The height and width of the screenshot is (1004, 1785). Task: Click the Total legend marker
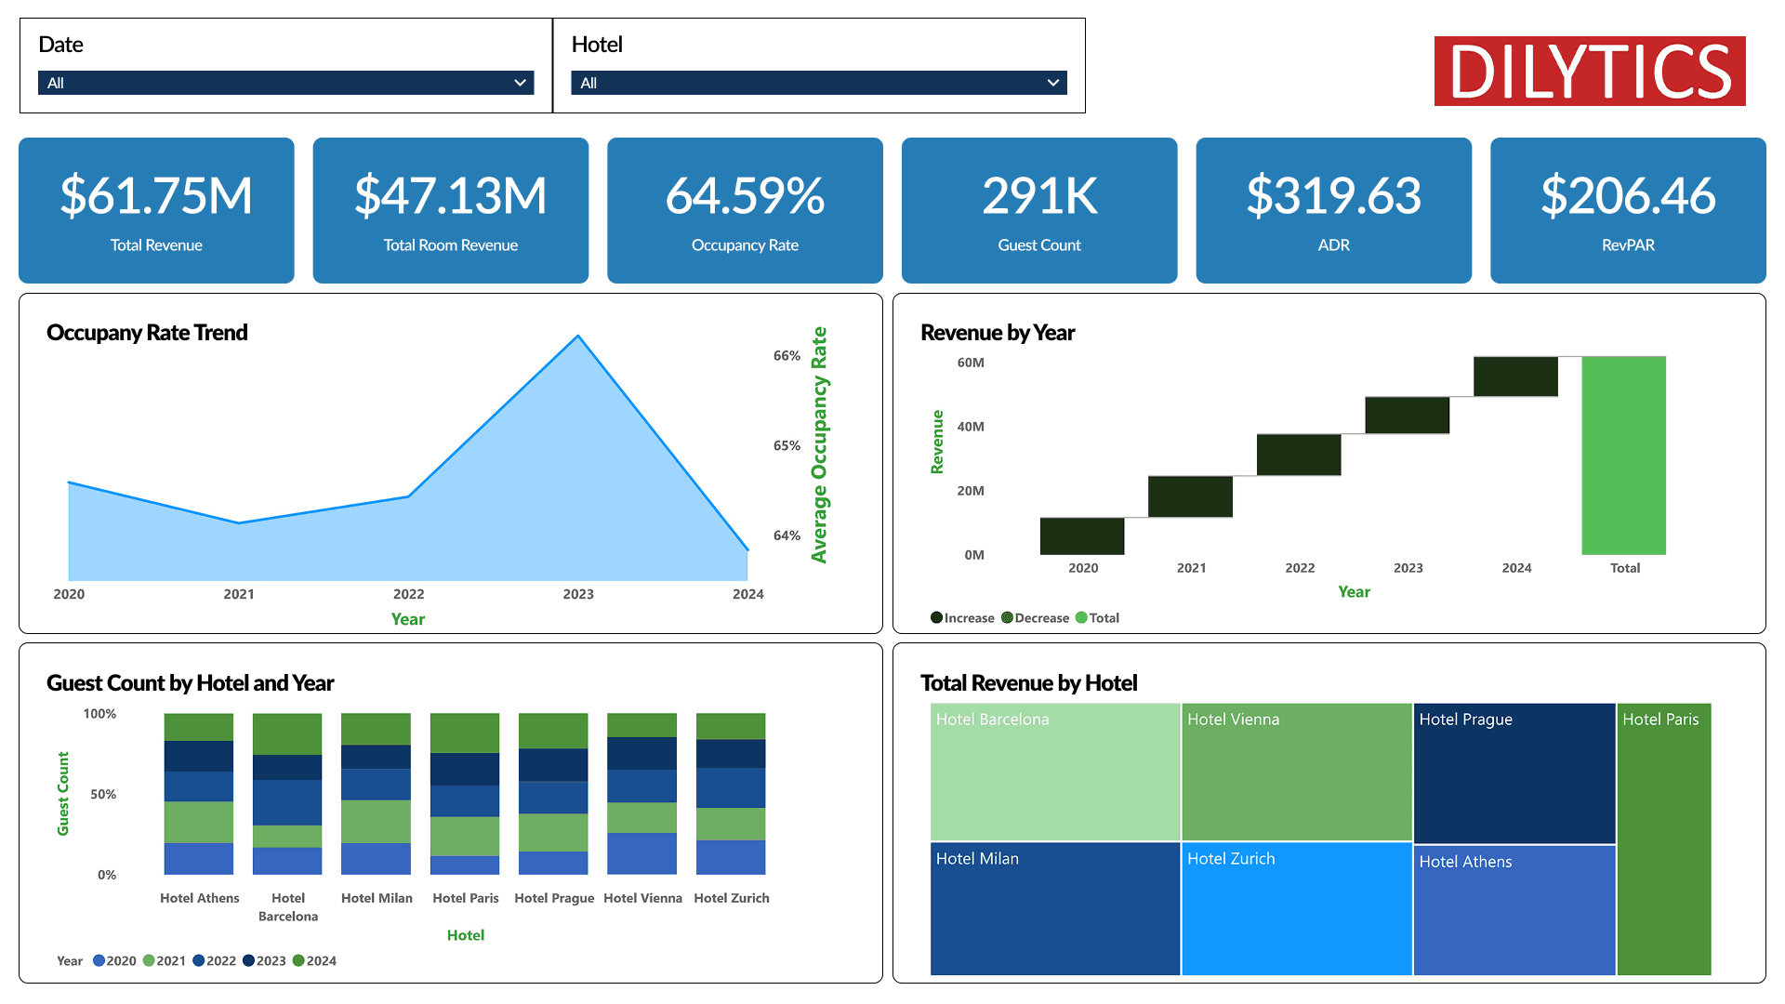1081,617
